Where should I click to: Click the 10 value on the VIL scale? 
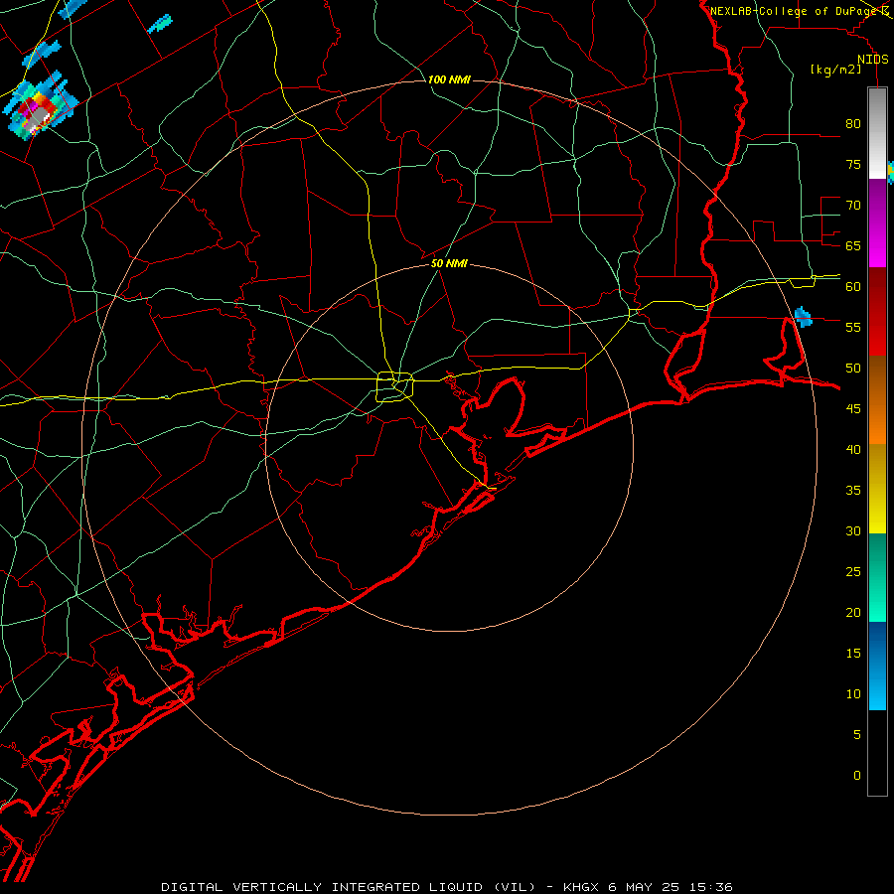[853, 694]
